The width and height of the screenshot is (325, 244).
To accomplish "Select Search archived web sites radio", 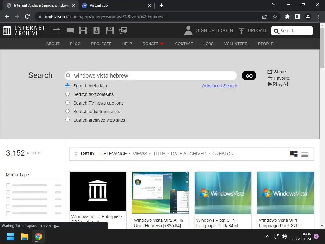I will pyautogui.click(x=67, y=120).
